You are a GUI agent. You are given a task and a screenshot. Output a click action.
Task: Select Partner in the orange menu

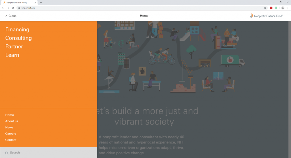click(14, 47)
